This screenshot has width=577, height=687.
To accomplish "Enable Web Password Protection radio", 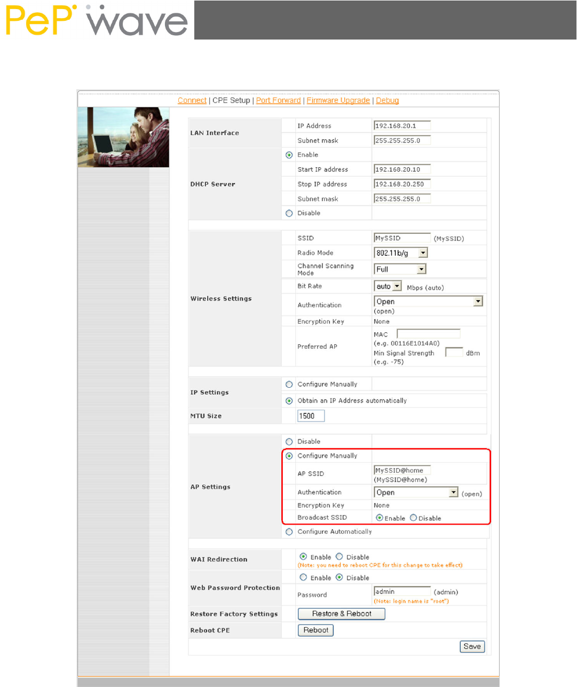I will click(303, 577).
